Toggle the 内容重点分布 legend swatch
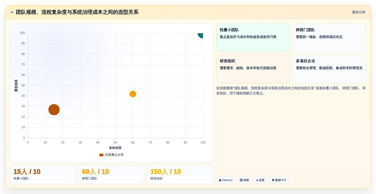Image resolution: width=376 pixels, height=194 pixels. 101,155
